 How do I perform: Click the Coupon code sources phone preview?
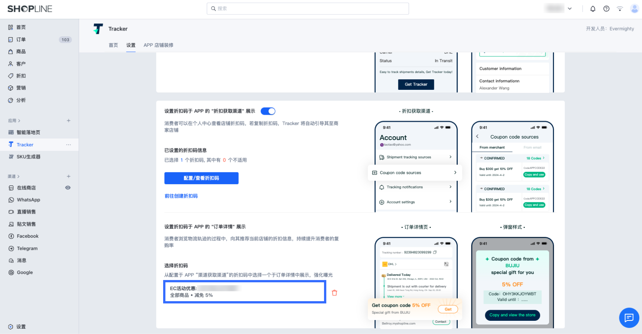[x=512, y=166]
